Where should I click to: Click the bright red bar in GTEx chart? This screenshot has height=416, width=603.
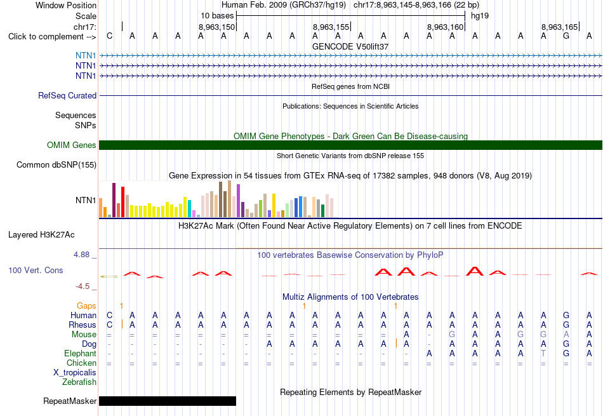123,202
